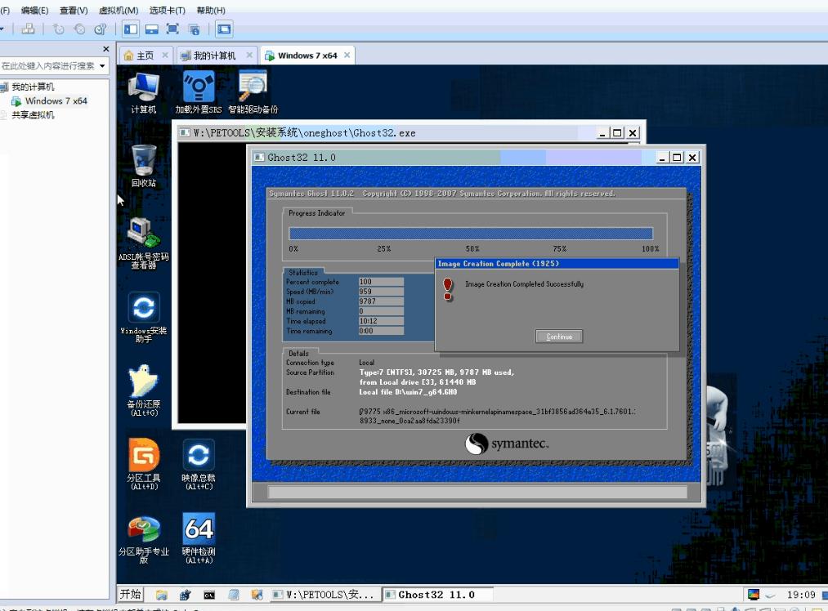
Task: Click the Ghost progress indicator bar
Action: point(471,234)
